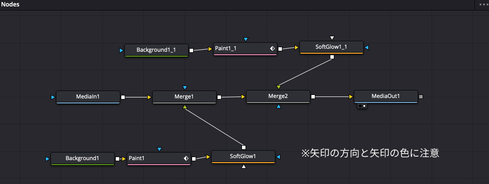Open the Nodes panel options menu (three dots)
Image resolution: width=489 pixels, height=184 pixels.
click(483, 5)
